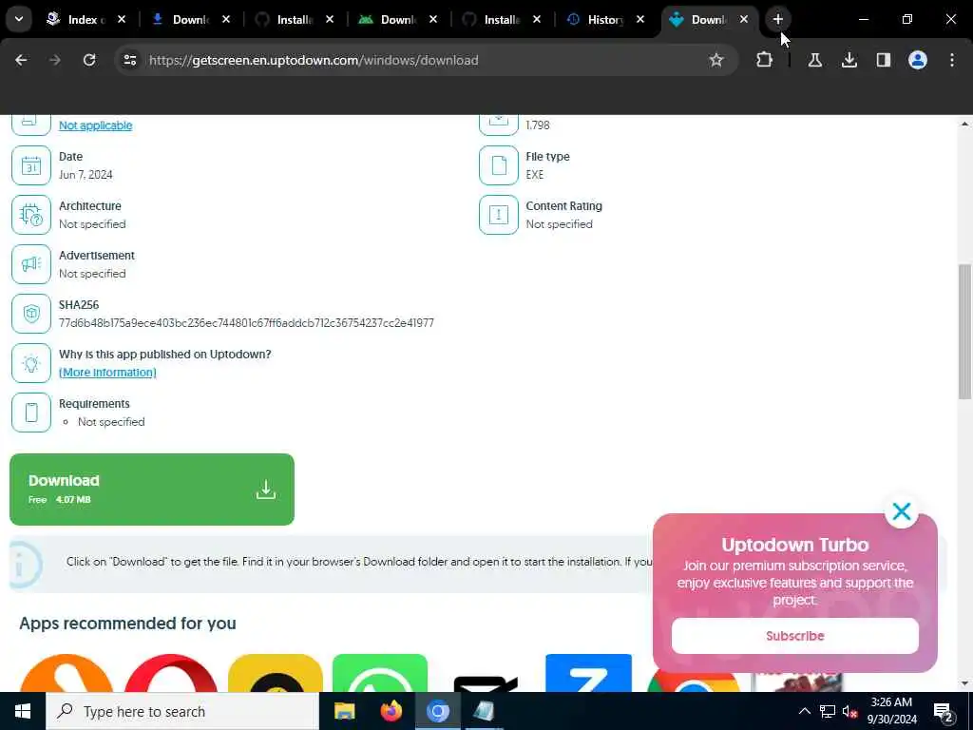Bookmark this page with the star icon
Image resolution: width=973 pixels, height=730 pixels.
click(716, 60)
